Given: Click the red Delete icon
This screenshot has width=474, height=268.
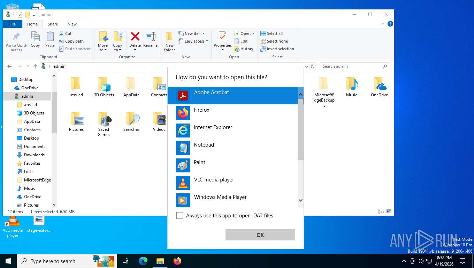Looking at the screenshot, I should tap(135, 36).
